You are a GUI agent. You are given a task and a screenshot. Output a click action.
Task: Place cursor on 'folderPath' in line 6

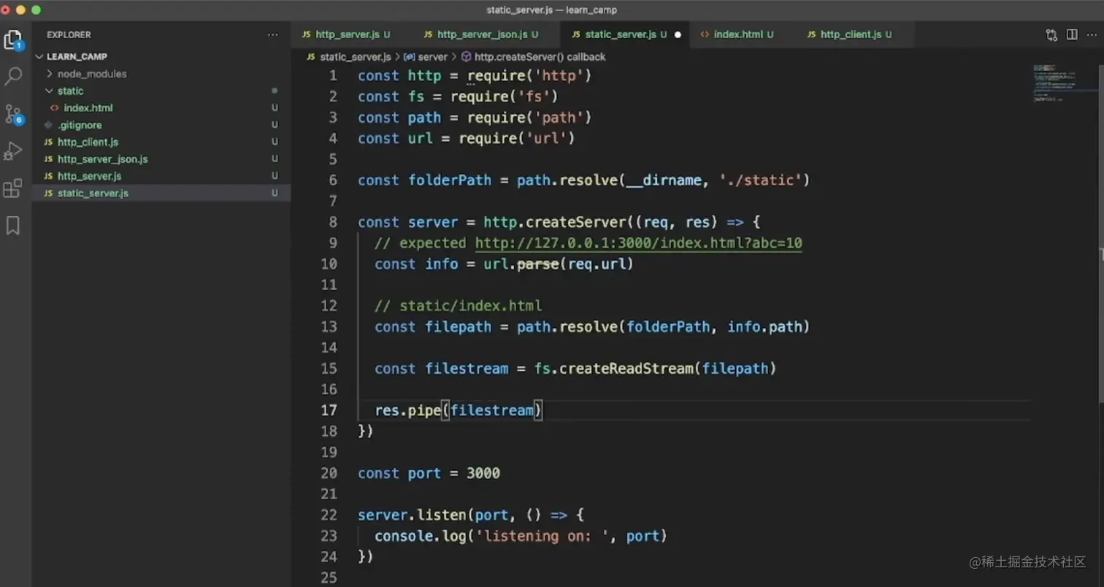450,180
